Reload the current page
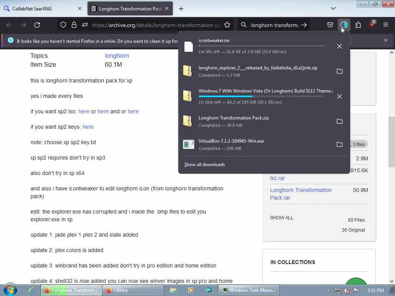 tap(37, 25)
